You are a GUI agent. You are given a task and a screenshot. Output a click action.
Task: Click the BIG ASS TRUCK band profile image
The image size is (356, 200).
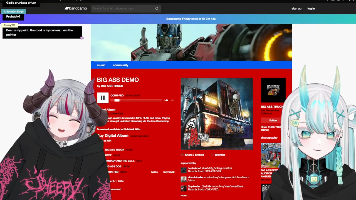click(273, 90)
